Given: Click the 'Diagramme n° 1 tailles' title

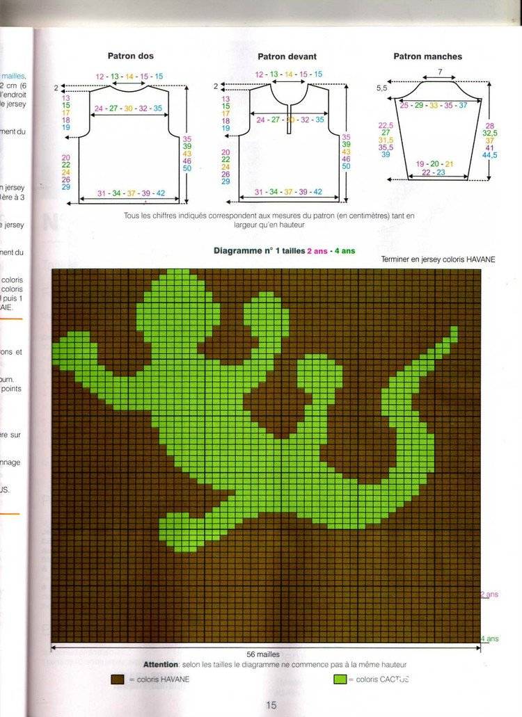Looking at the screenshot, I should click(x=259, y=250).
